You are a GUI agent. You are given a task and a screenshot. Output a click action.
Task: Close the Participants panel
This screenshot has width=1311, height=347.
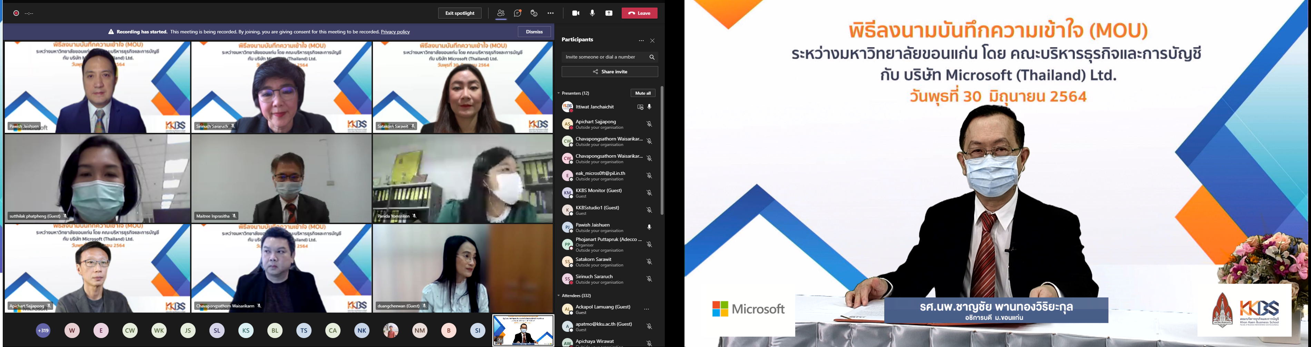point(652,41)
